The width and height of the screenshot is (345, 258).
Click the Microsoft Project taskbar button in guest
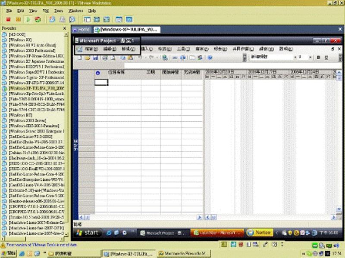pos(163,233)
